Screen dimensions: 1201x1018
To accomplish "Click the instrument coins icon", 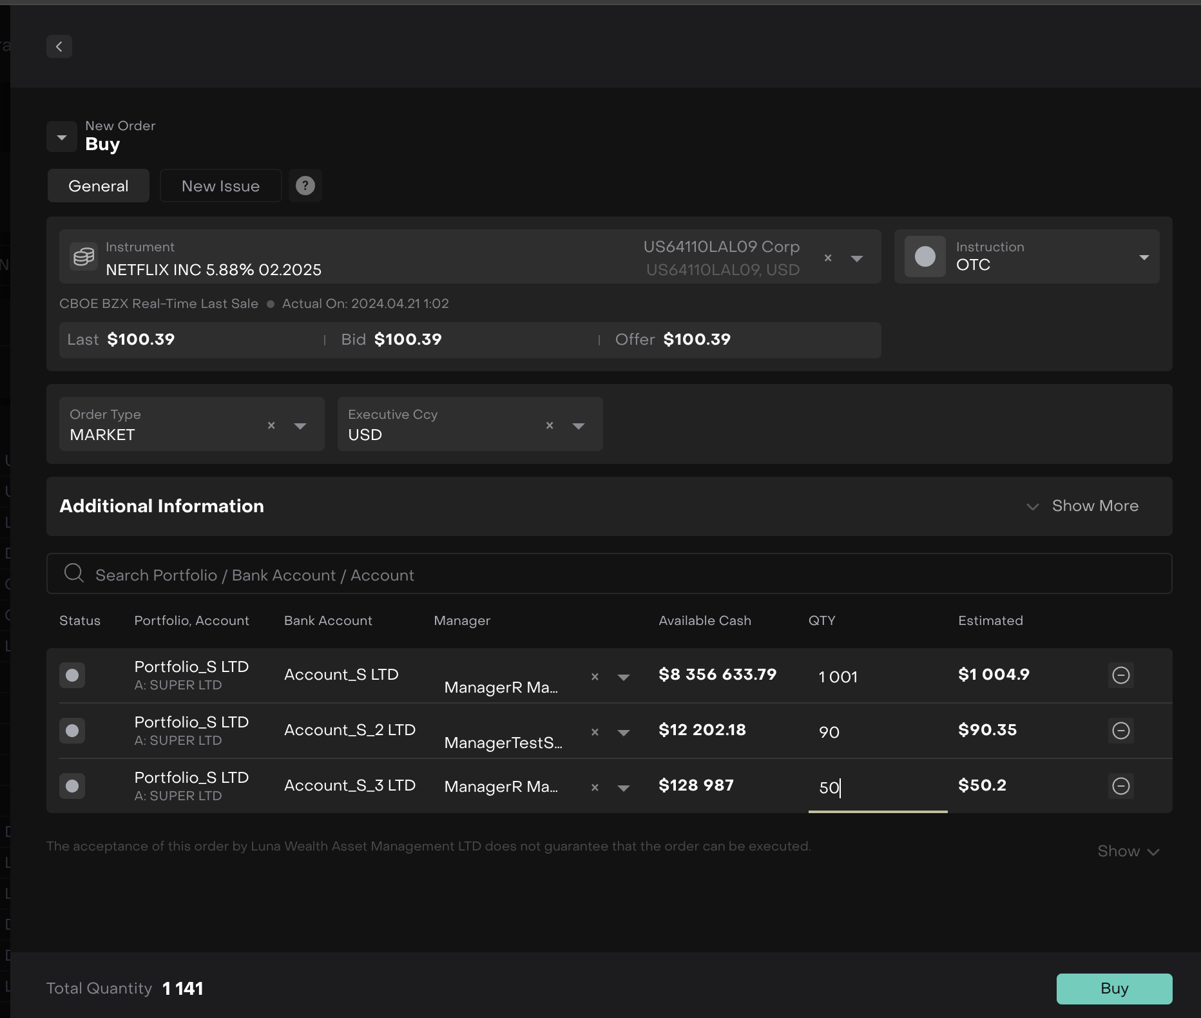I will (84, 256).
